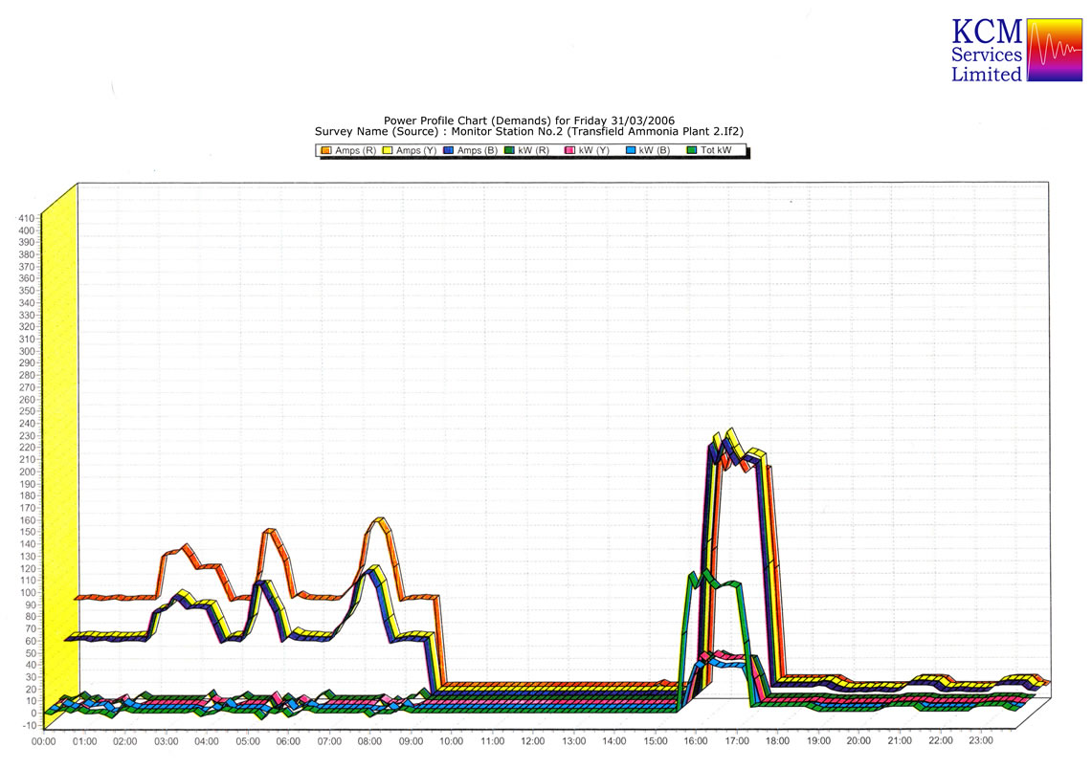The image size is (1092, 769).
Task: Click the green Tot kW legend swatch
Action: click(692, 150)
